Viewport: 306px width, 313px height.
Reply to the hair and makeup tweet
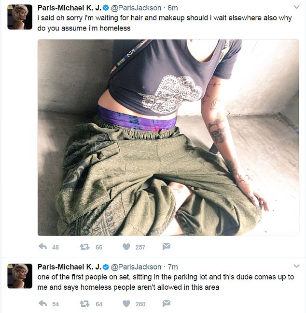pyautogui.click(x=42, y=247)
